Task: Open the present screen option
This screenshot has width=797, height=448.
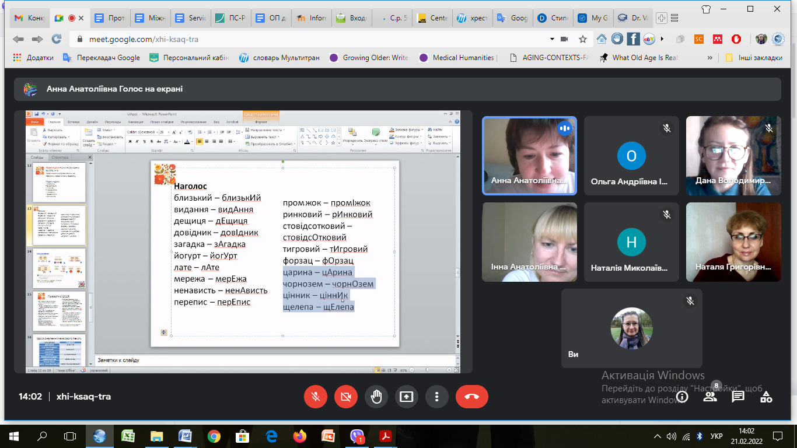Action: pos(406,397)
